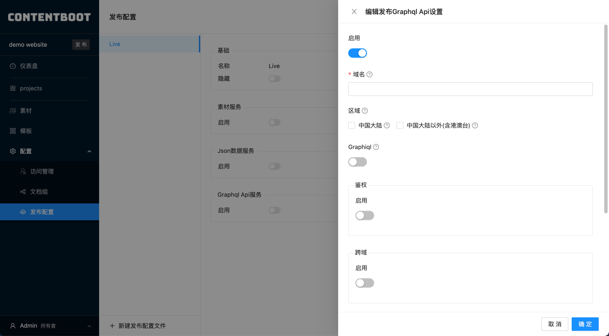Go to 文档组 submenu item
This screenshot has height=336, width=609.
pos(50,192)
